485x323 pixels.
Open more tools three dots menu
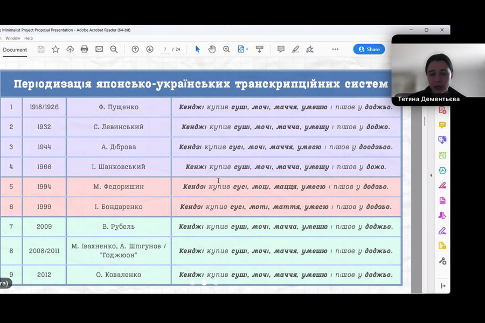coord(335,49)
